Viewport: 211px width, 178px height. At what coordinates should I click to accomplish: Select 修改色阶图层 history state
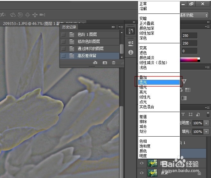tap(90, 41)
